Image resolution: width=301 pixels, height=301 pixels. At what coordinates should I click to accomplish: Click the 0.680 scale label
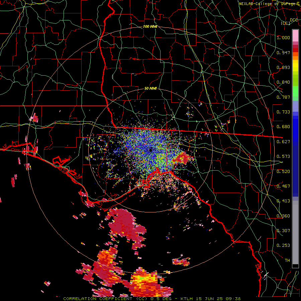[x=283, y=127]
